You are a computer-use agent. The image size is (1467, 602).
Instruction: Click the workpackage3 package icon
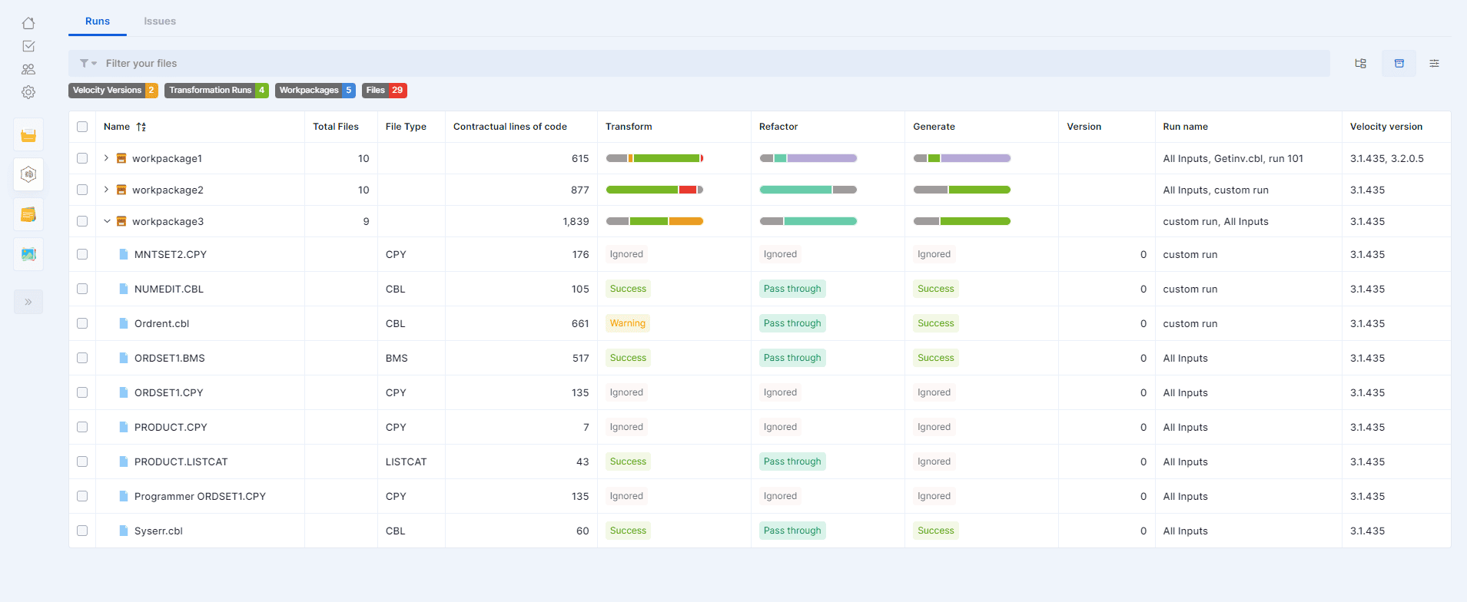tap(121, 221)
